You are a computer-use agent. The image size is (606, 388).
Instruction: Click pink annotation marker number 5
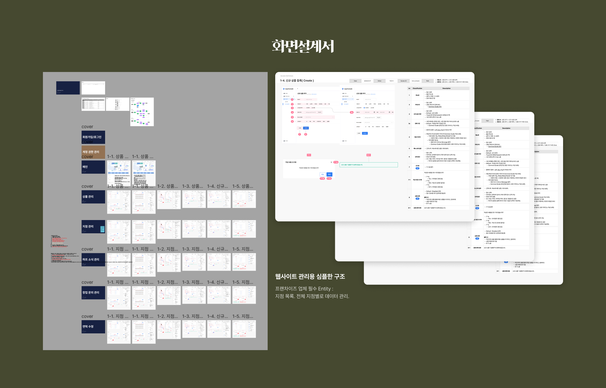pos(292,117)
